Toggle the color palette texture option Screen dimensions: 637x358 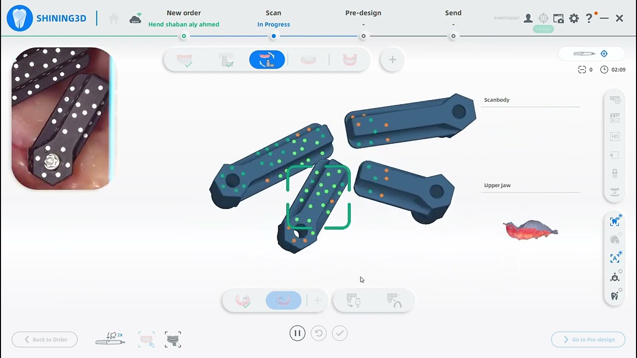(615, 240)
